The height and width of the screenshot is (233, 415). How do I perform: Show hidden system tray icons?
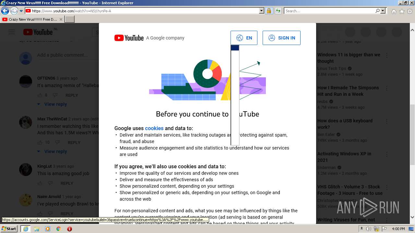[362, 229]
